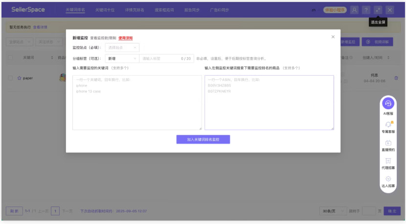Open the help question mark icon
Screen dimensions: 406x224
click(x=366, y=10)
